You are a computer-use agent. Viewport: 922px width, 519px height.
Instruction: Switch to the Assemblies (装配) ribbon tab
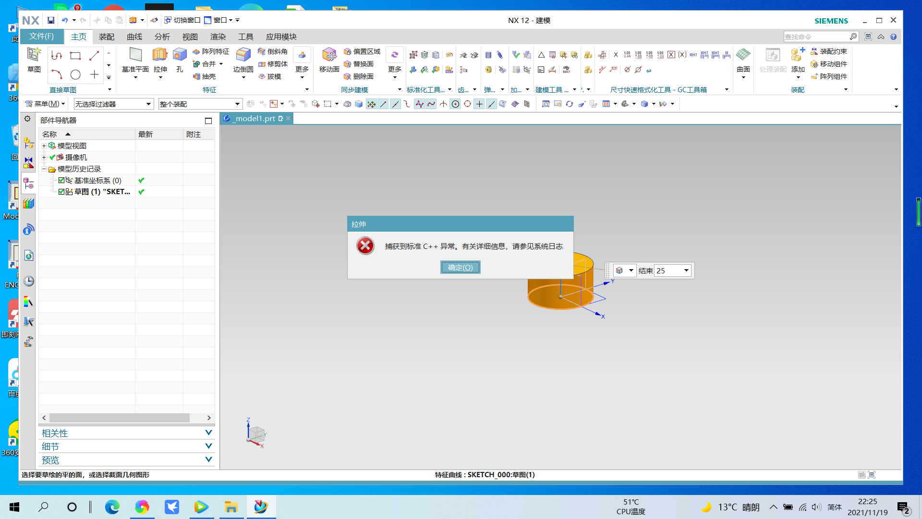coord(107,37)
